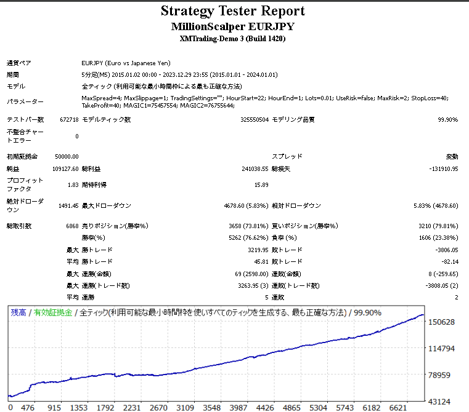Select the 純益 value 109127.60
This screenshot has width=469, height=412.
point(65,168)
